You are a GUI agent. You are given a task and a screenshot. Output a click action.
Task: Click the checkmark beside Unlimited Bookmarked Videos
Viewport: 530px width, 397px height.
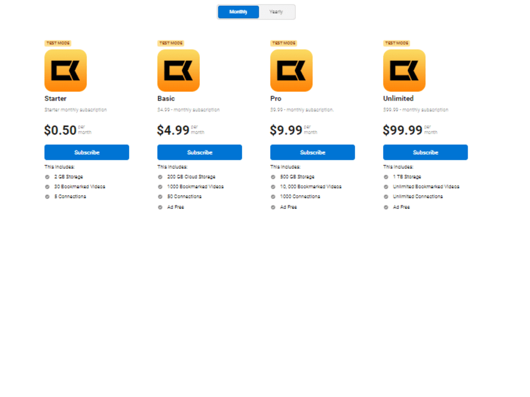pyautogui.click(x=386, y=187)
